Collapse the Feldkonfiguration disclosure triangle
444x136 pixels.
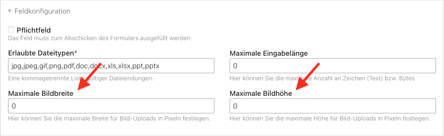pos(10,12)
